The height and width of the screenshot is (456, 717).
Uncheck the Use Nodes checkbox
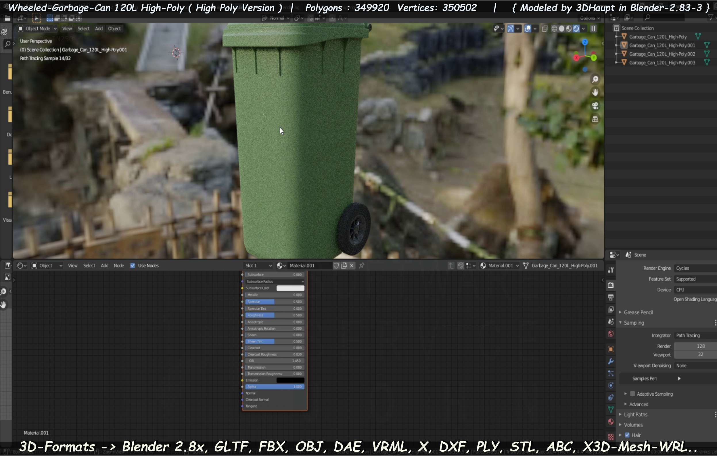tap(133, 266)
